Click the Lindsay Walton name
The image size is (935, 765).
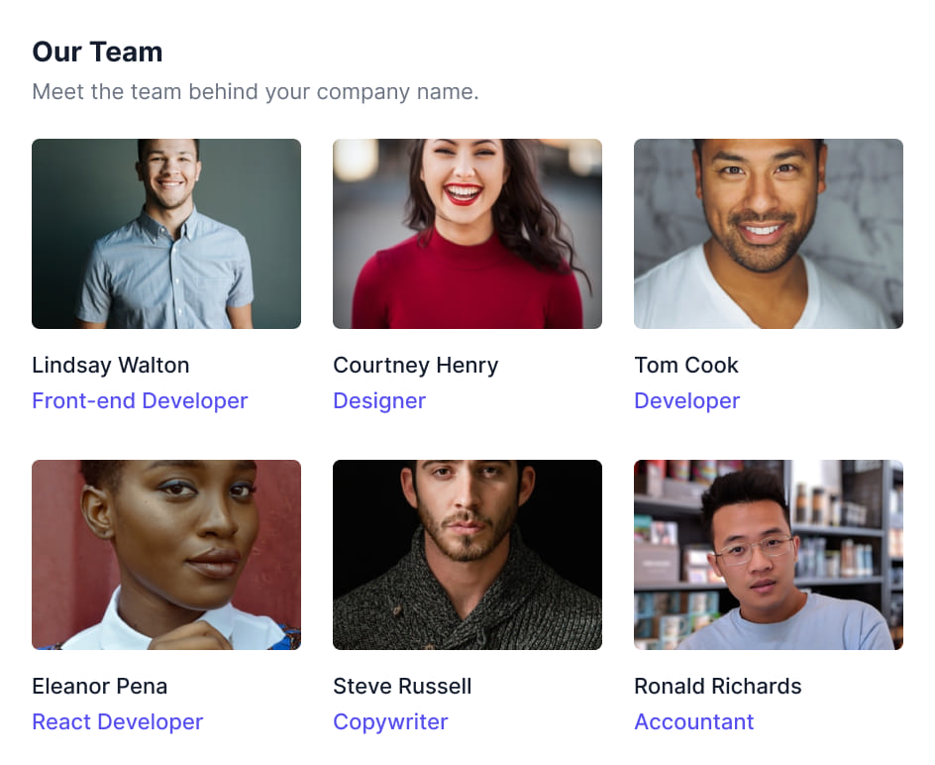[110, 365]
